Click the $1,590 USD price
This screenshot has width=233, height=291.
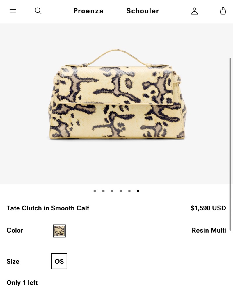(208, 208)
